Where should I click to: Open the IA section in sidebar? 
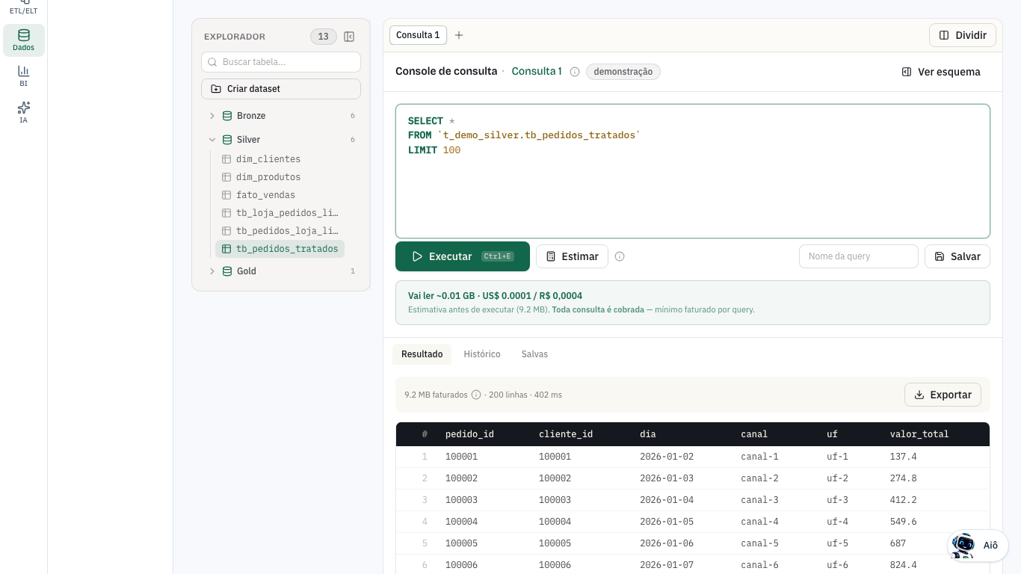(24, 112)
